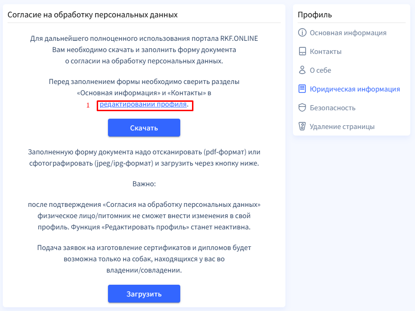Viewport: 415px width, 311px height.
Task: Click the person icon beside О себе
Action: tap(302, 70)
